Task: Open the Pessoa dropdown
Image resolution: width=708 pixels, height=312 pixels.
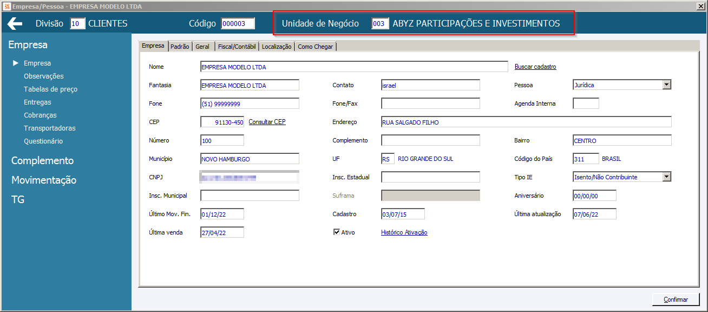Action: pos(667,85)
